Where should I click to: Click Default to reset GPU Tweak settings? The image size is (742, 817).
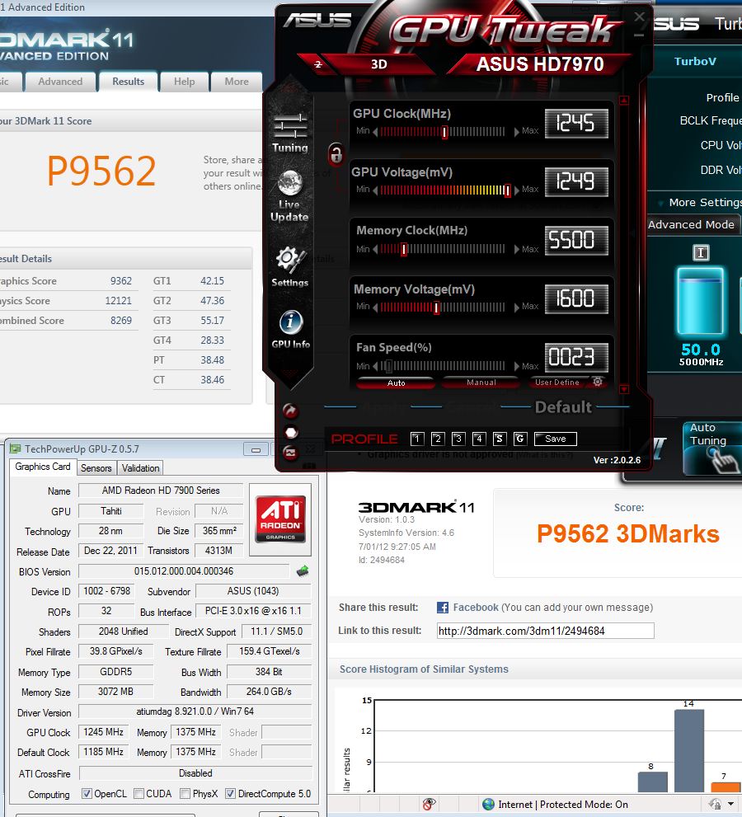[x=563, y=407]
